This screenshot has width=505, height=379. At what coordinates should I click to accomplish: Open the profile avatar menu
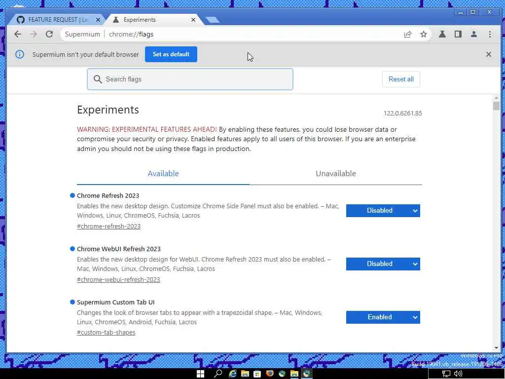click(474, 34)
